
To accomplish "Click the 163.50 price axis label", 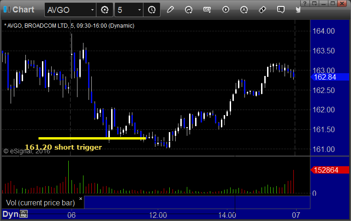I will [323, 51].
